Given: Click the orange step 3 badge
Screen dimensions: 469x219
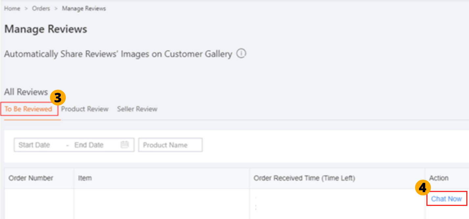Looking at the screenshot, I should point(58,98).
